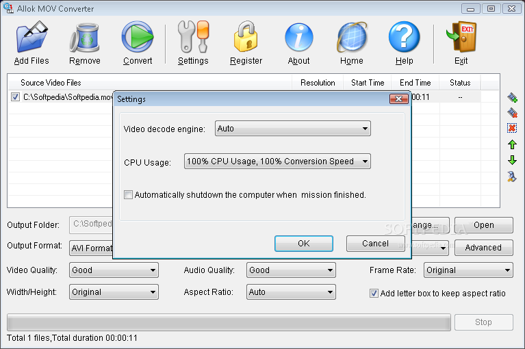The image size is (525, 349).
Task: Open the Frame Rate dropdown
Action: (x=468, y=270)
